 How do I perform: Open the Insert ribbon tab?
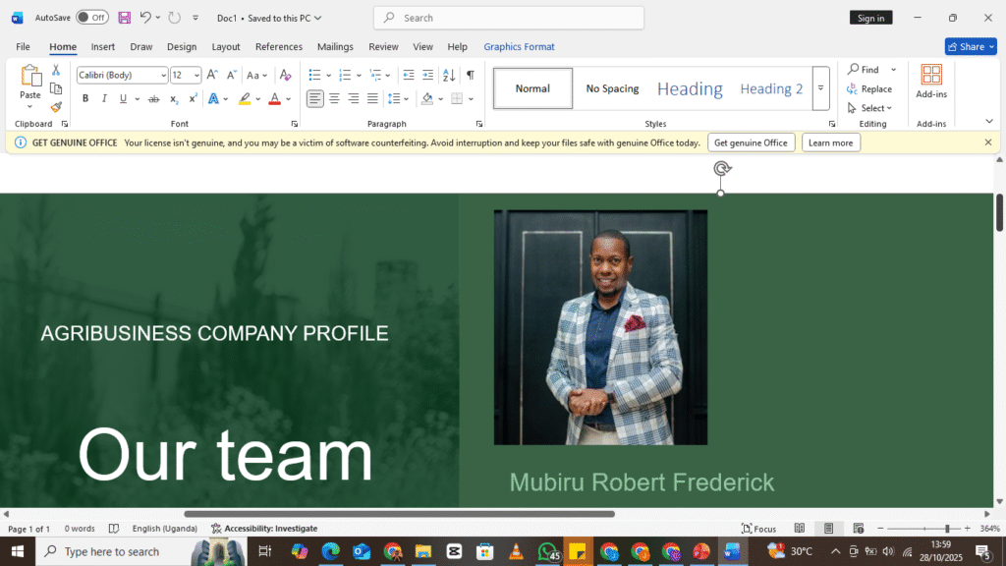[x=103, y=46]
